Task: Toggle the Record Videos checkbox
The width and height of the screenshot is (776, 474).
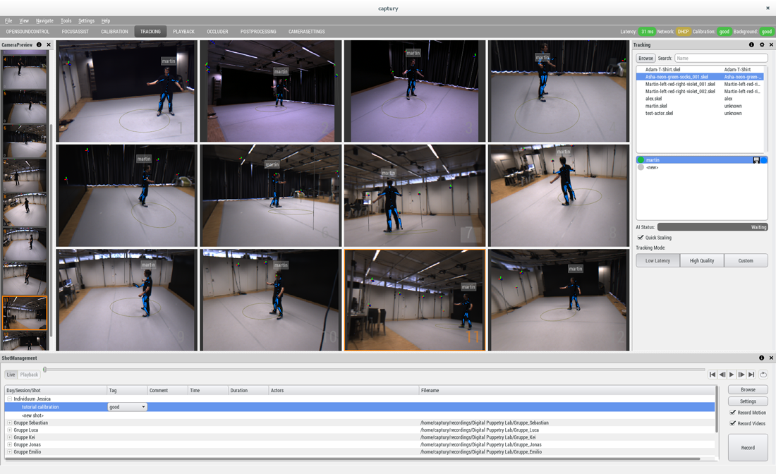Action: click(733, 424)
